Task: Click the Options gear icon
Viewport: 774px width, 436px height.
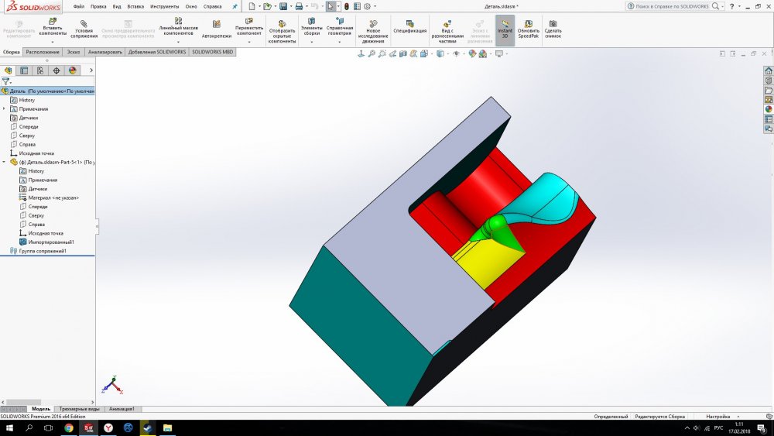Action: [x=367, y=6]
